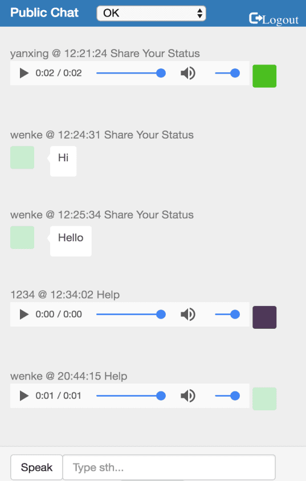
Task: Click wenke's light green avatar beside Hi
Action: click(22, 157)
